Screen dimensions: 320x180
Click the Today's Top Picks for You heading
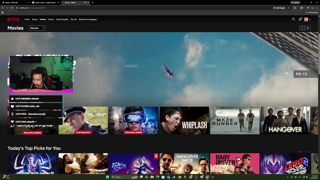[x=34, y=148]
